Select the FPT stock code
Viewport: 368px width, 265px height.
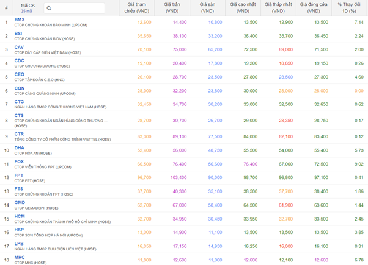[19, 175]
